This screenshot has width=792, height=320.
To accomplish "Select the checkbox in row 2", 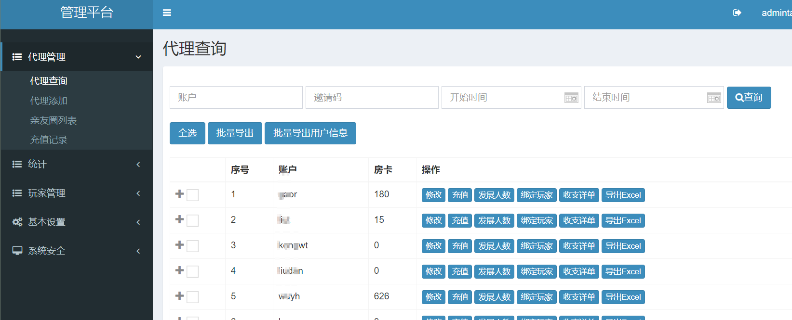I will point(192,220).
